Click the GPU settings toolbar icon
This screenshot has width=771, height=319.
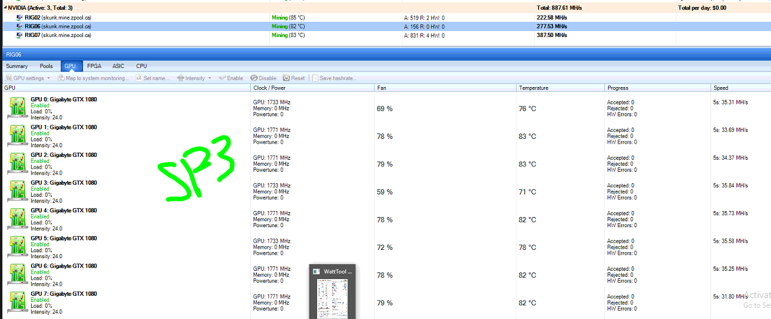pyautogui.click(x=8, y=78)
